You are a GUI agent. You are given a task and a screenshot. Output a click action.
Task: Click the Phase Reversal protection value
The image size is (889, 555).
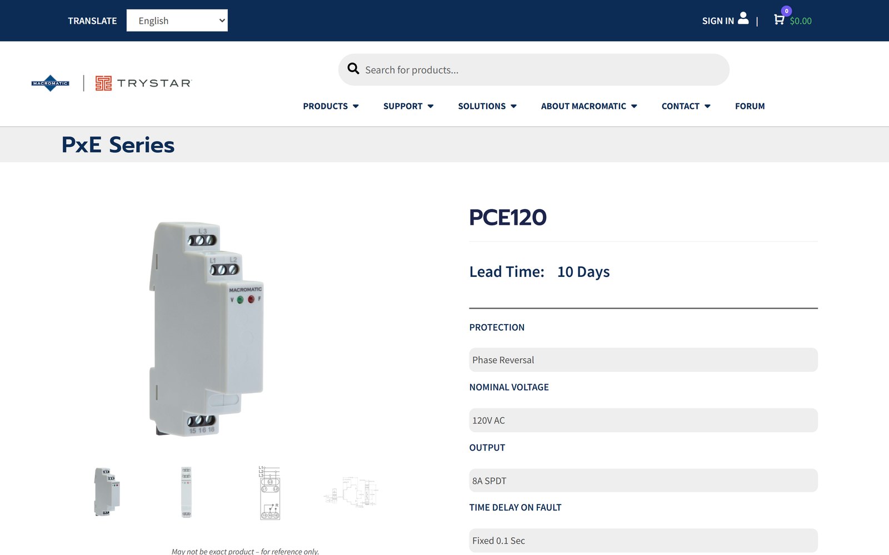[x=643, y=360]
